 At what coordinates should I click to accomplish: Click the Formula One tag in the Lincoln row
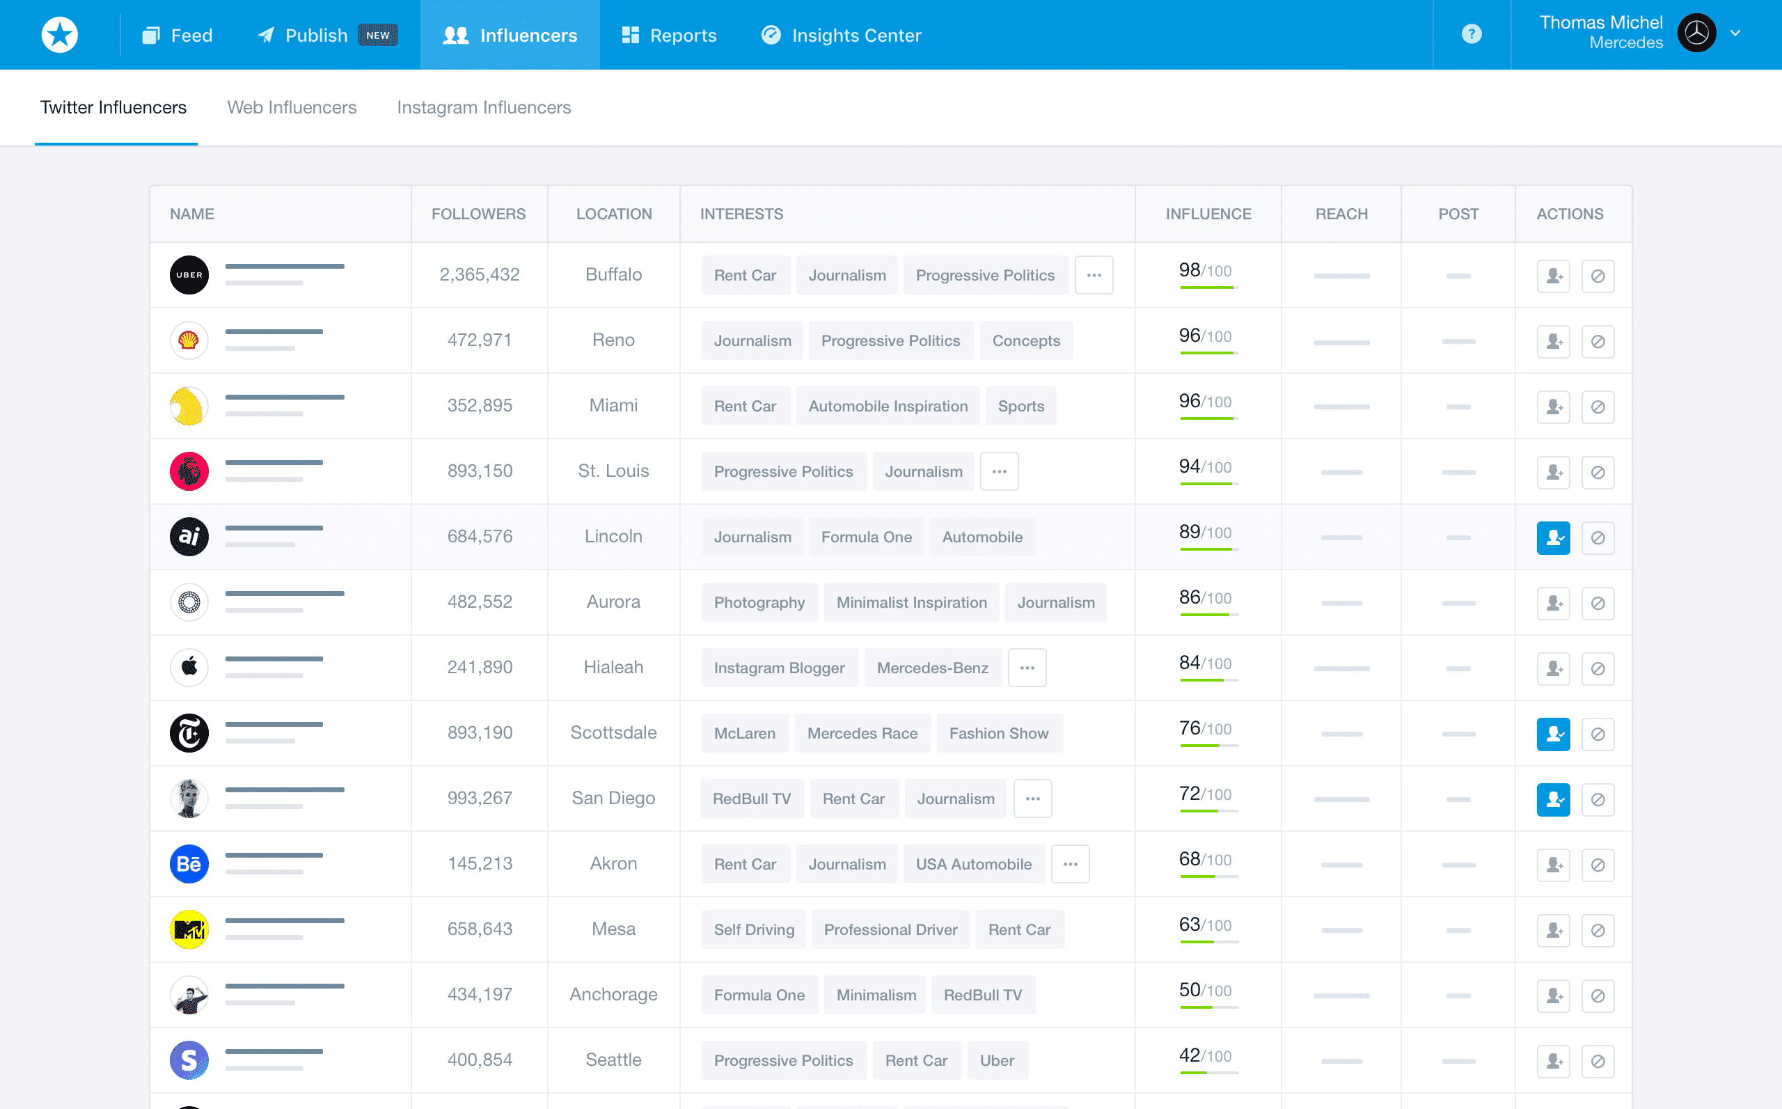point(866,537)
